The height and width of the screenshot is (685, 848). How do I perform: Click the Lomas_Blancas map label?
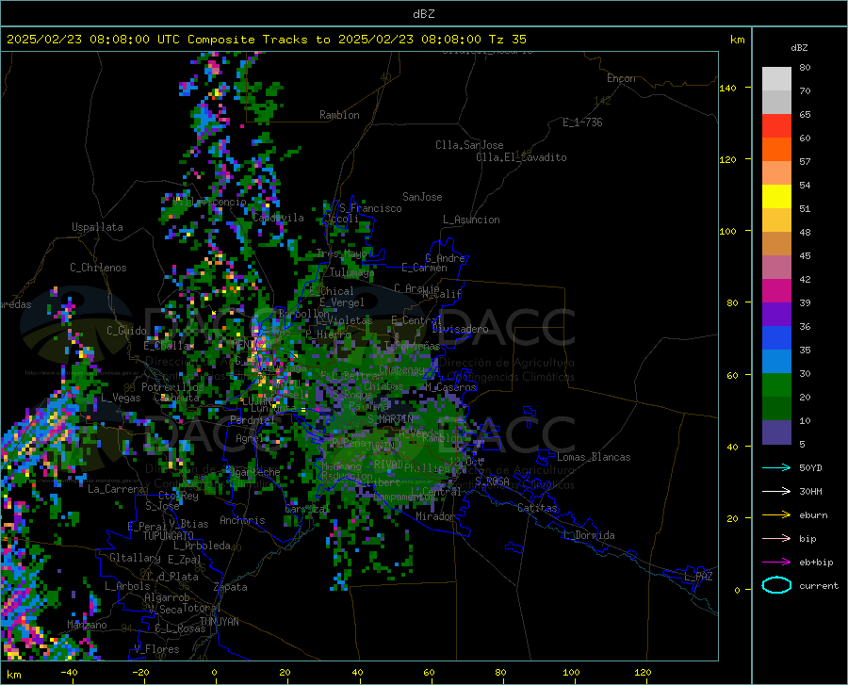pyautogui.click(x=594, y=457)
